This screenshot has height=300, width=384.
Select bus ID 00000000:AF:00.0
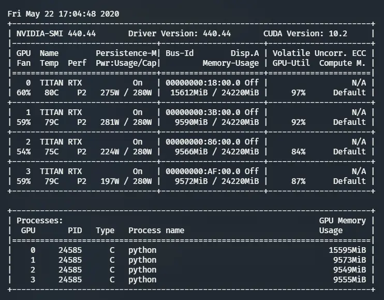tap(203, 172)
